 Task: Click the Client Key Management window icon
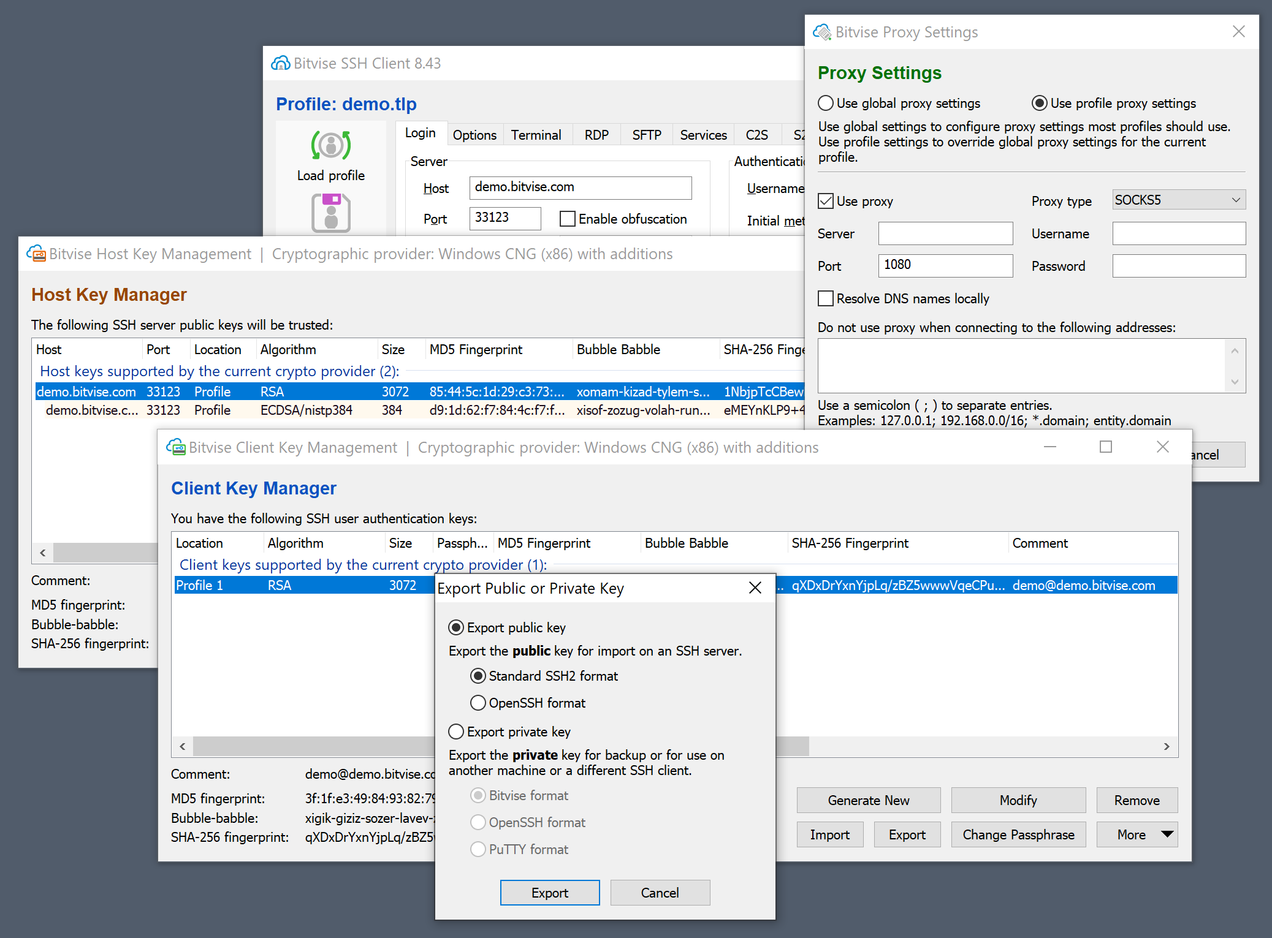176,447
